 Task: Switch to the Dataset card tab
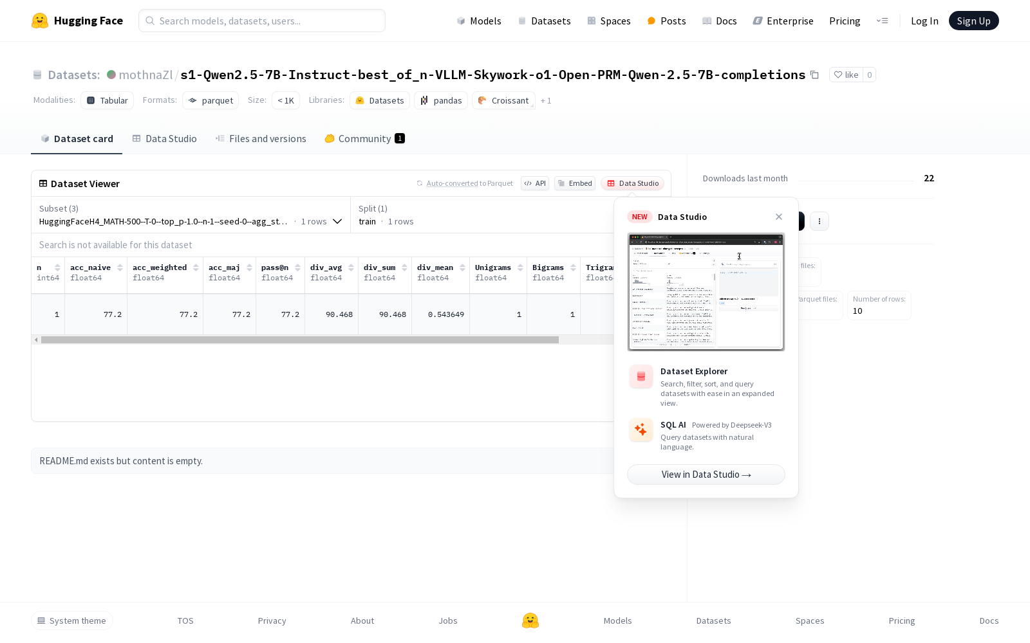pyautogui.click(x=77, y=139)
